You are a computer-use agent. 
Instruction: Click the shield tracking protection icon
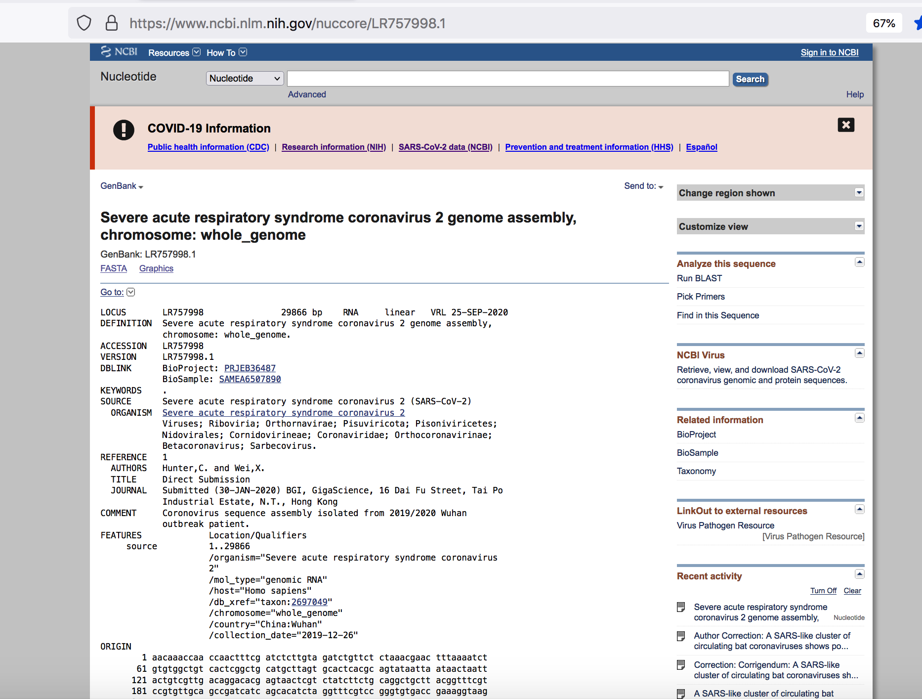pos(84,23)
